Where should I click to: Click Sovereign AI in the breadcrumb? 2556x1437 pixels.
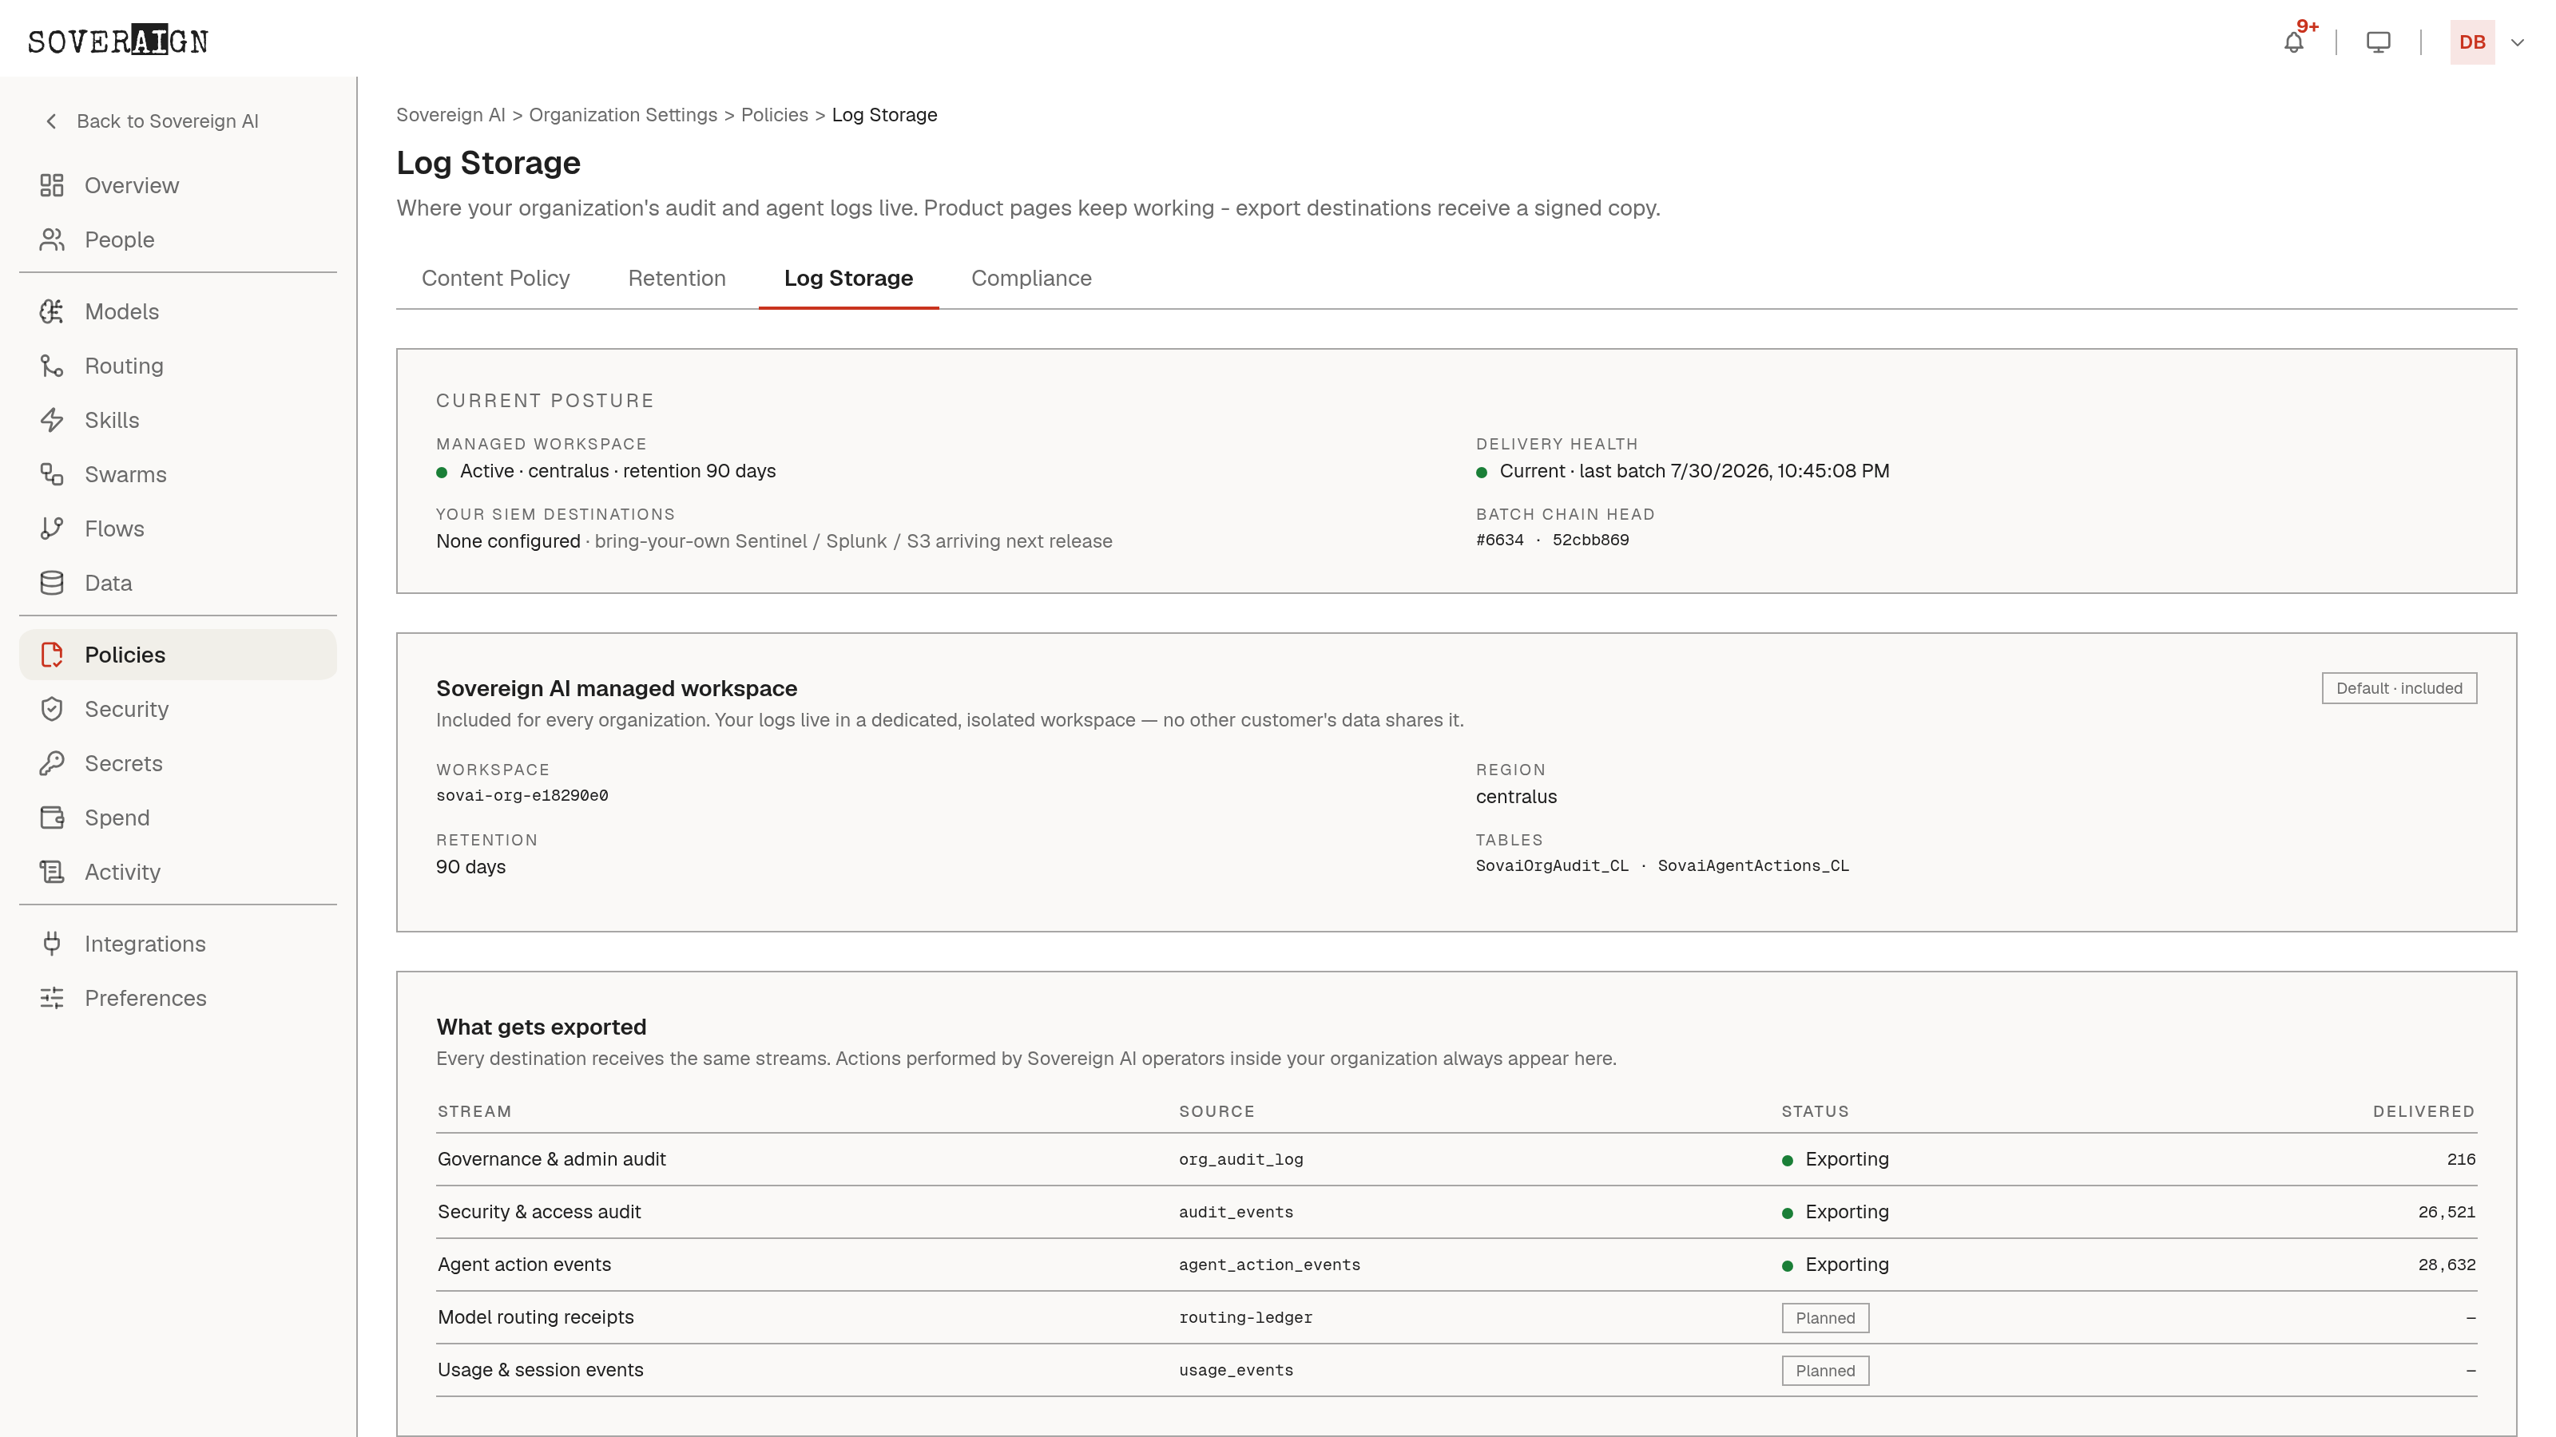[x=450, y=115]
